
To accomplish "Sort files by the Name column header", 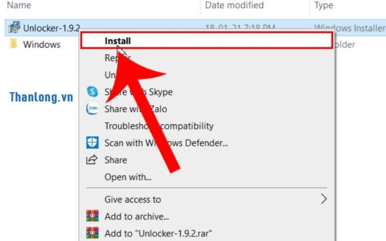I will [19, 5].
